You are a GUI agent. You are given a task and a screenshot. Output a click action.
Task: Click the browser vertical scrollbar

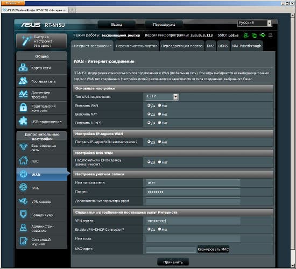(x=293, y=140)
